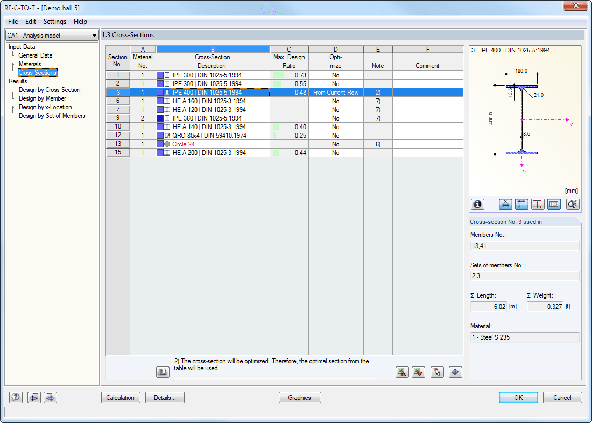Click the Details... button
592x423 pixels.
(165, 398)
